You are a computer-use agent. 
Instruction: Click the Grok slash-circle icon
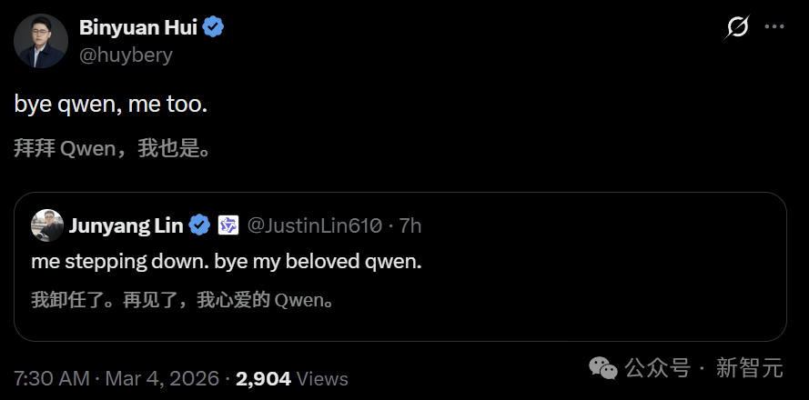pyautogui.click(x=737, y=27)
